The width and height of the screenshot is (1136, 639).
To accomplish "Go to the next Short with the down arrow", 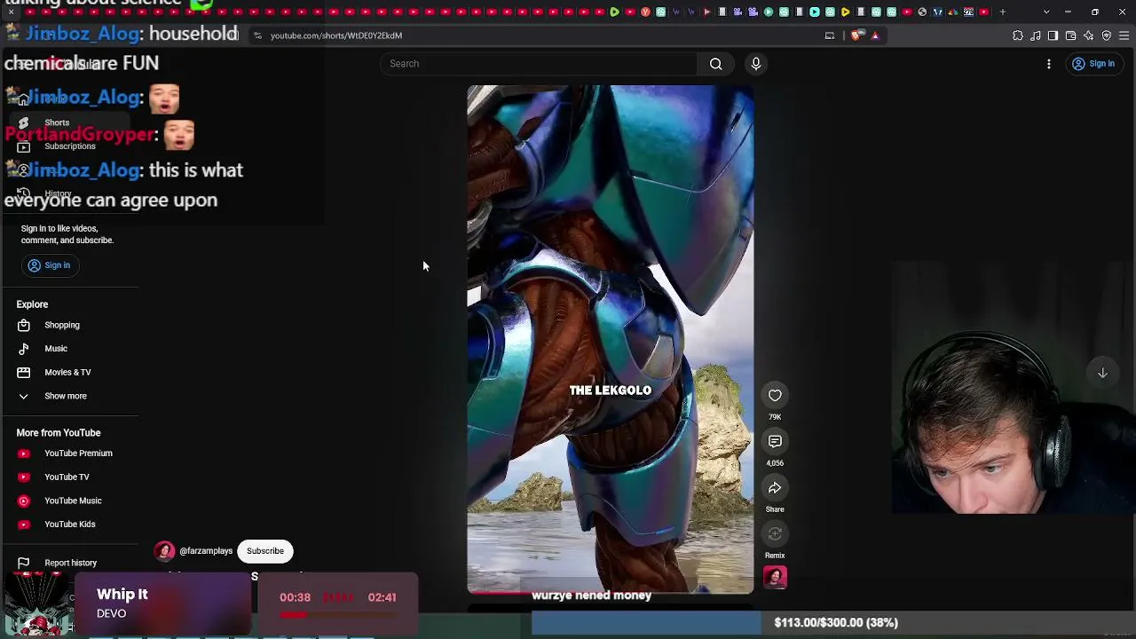I will [1102, 373].
